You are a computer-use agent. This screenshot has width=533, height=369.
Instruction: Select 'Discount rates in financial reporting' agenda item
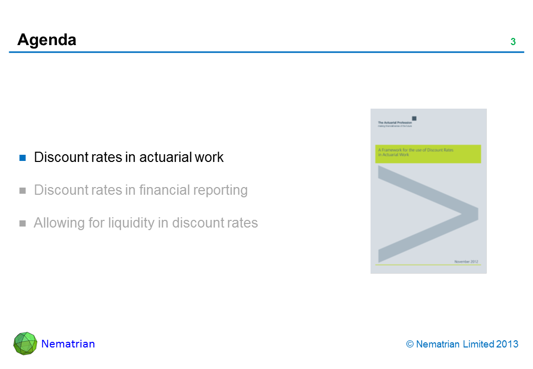click(x=140, y=190)
